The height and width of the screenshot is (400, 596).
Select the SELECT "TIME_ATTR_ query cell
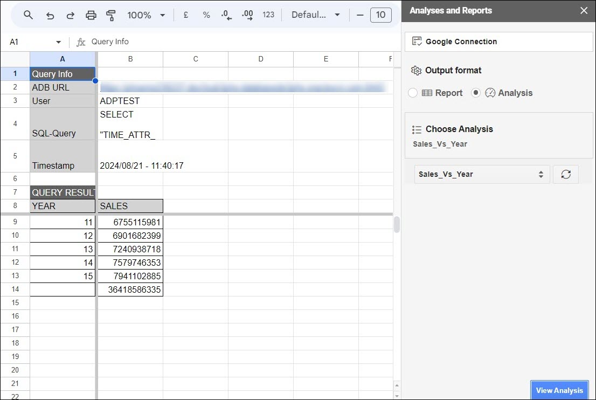(130, 124)
